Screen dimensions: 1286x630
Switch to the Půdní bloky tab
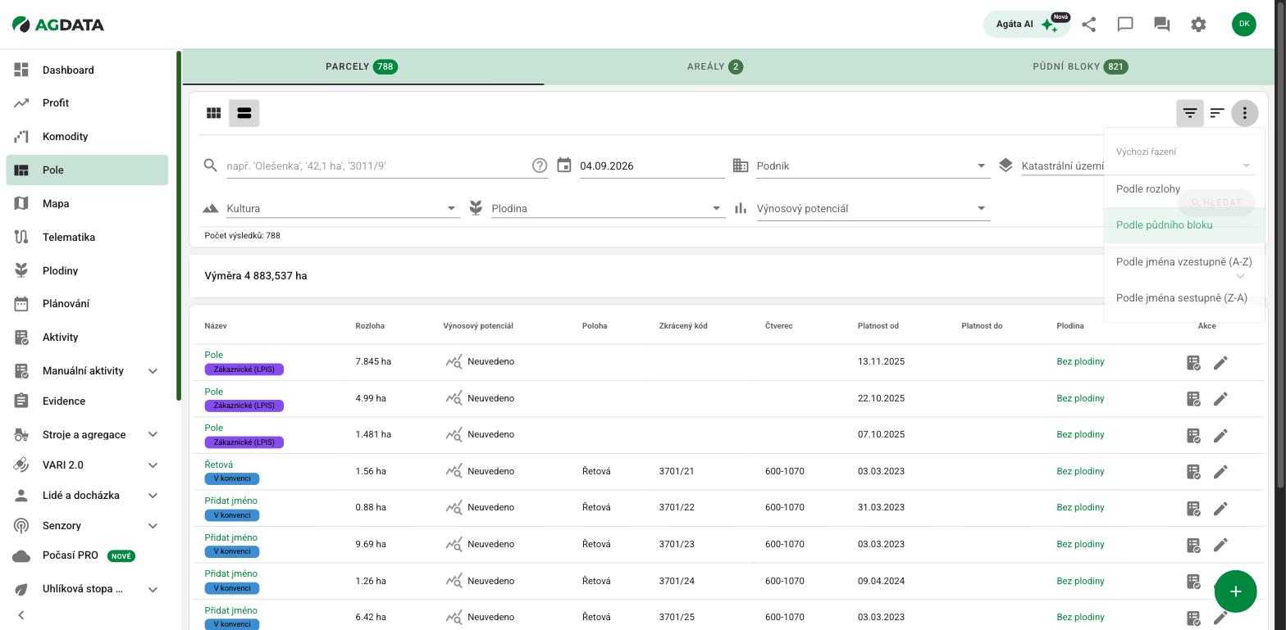(x=1080, y=66)
